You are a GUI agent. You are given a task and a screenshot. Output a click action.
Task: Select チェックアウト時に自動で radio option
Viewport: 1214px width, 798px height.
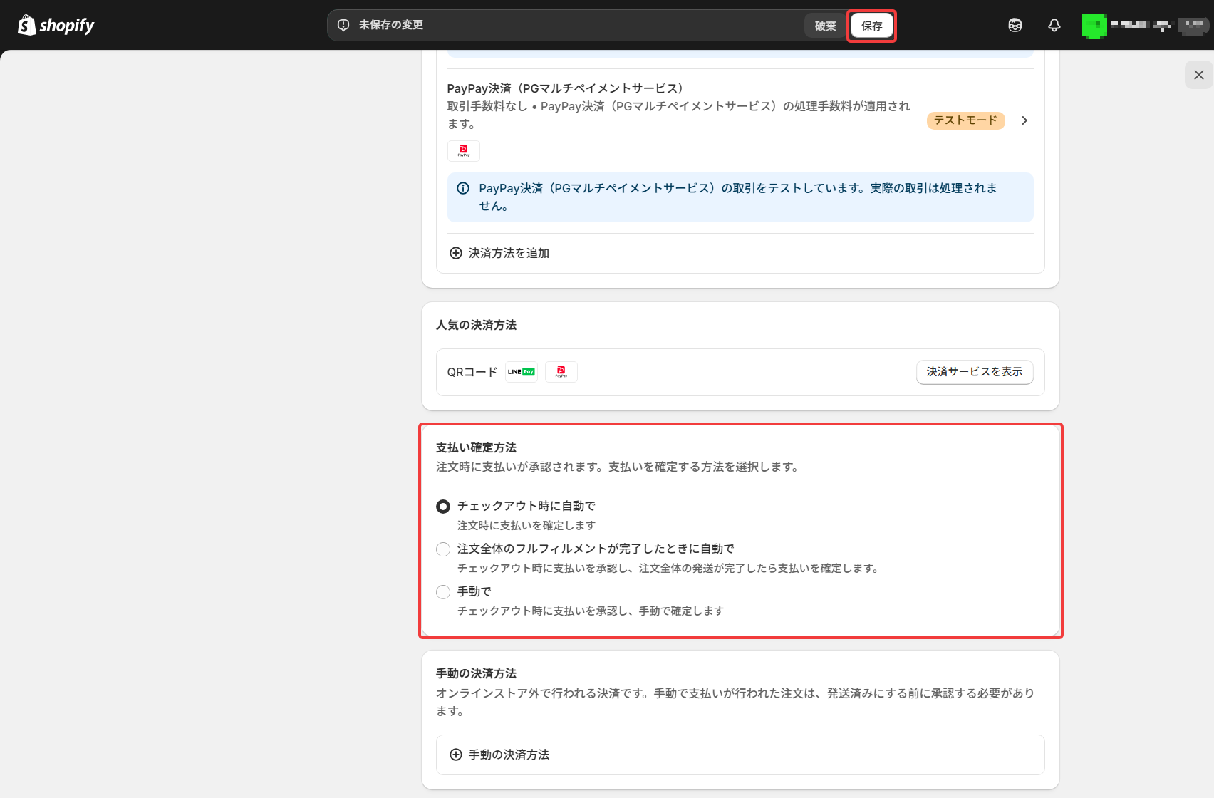pyautogui.click(x=443, y=507)
